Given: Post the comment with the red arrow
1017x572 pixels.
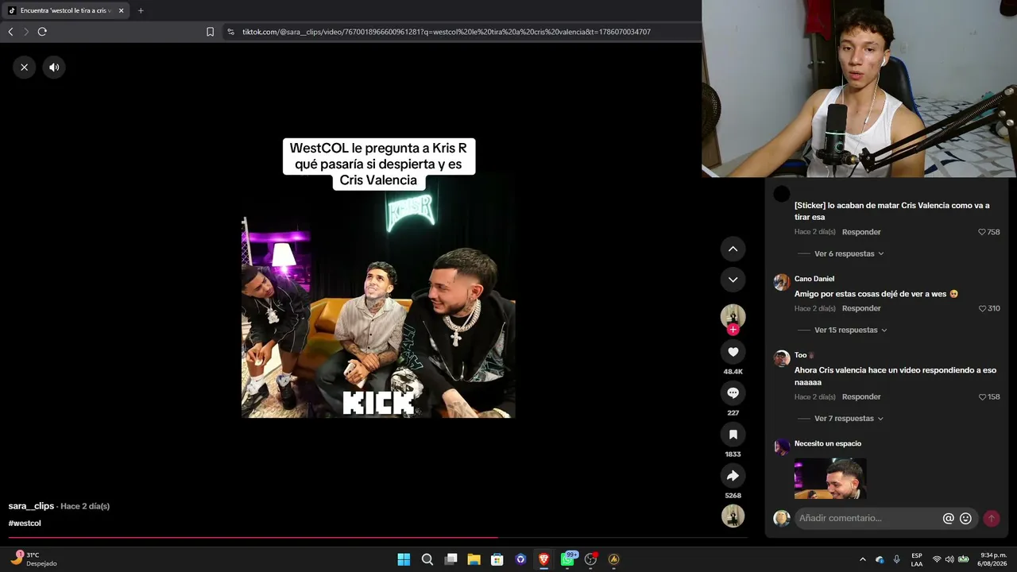Looking at the screenshot, I should [x=991, y=518].
